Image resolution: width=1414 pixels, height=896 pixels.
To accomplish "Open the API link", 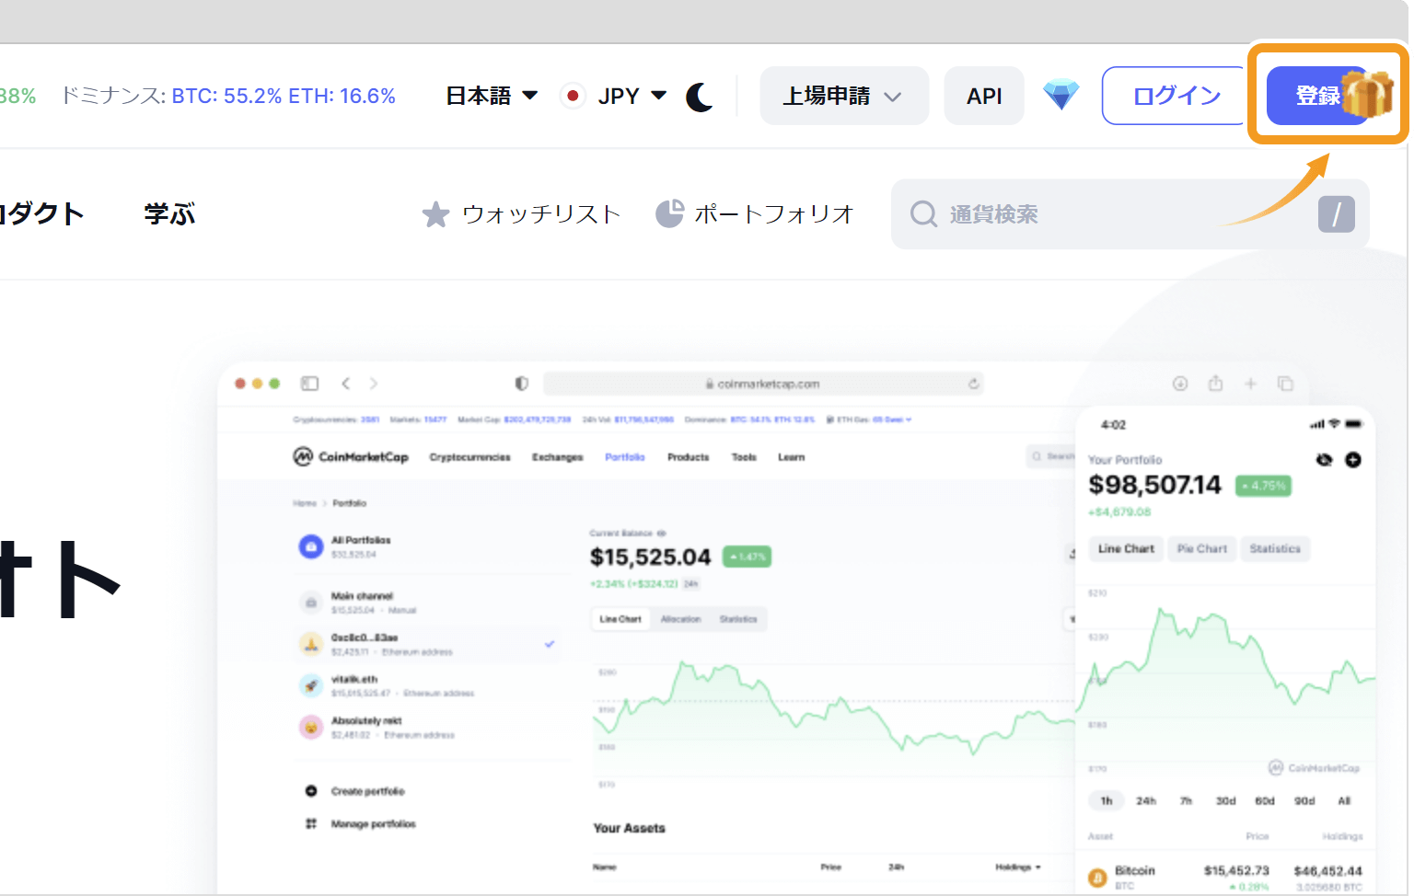I will coord(984,96).
